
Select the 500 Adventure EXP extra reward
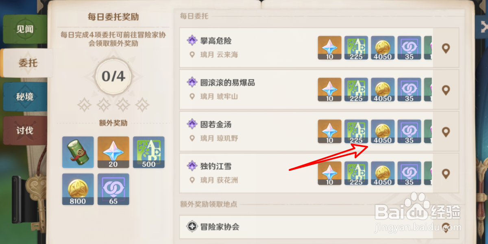[149, 152]
